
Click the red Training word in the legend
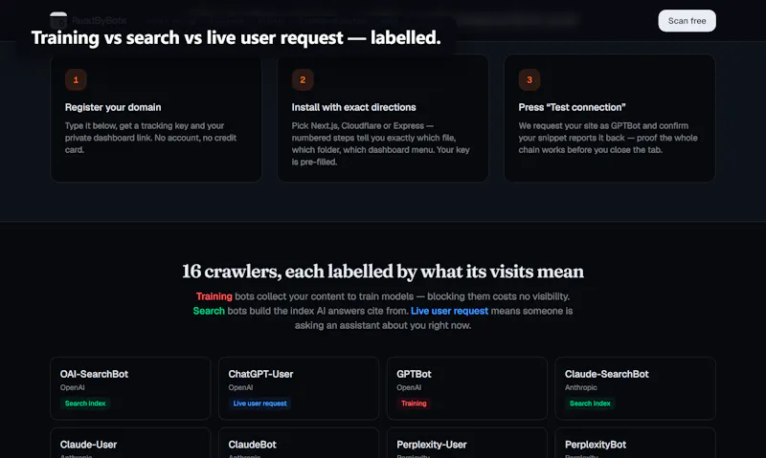click(214, 296)
